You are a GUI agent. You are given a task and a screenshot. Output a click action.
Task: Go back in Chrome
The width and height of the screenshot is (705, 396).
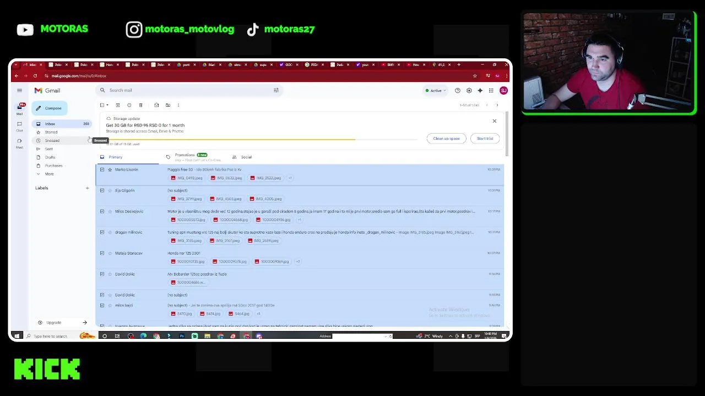click(16, 76)
